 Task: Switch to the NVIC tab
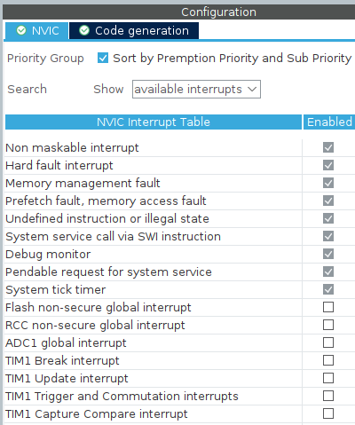36,30
